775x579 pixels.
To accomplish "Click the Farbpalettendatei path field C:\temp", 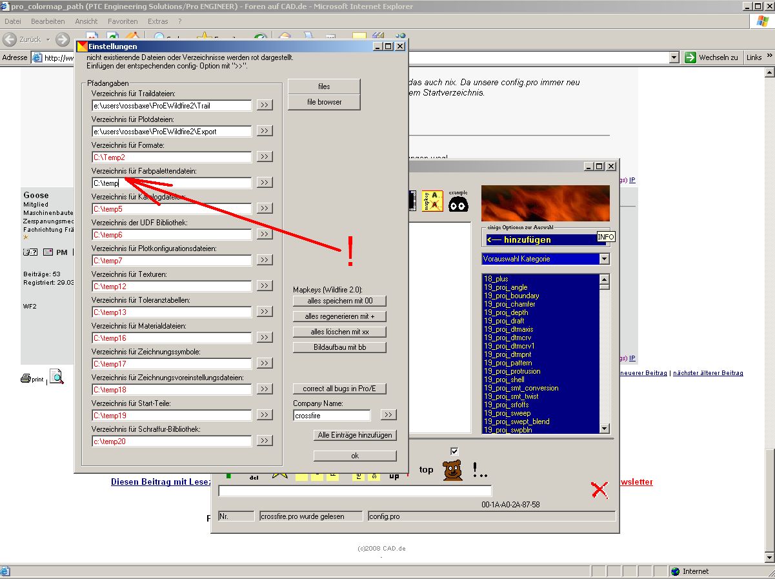I will (x=172, y=183).
